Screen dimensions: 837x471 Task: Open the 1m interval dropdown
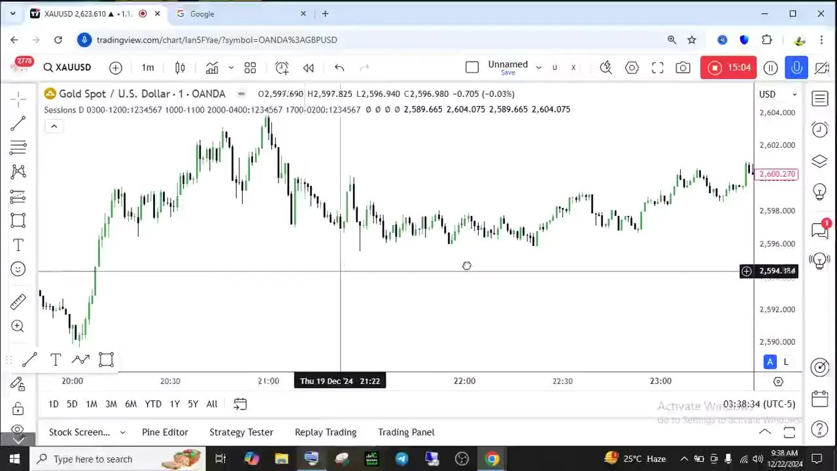pyautogui.click(x=148, y=67)
